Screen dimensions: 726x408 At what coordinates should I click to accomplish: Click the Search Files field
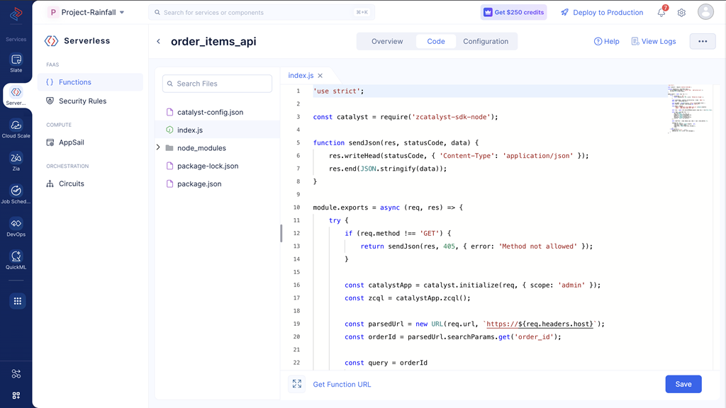(x=217, y=84)
